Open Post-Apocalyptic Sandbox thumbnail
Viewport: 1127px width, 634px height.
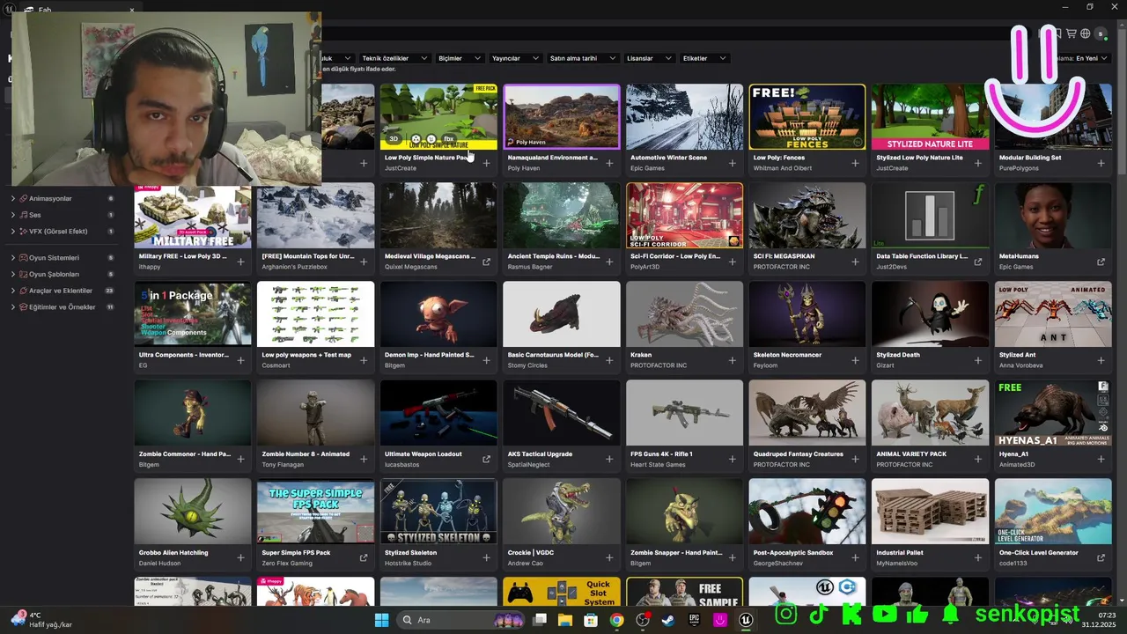(807, 512)
